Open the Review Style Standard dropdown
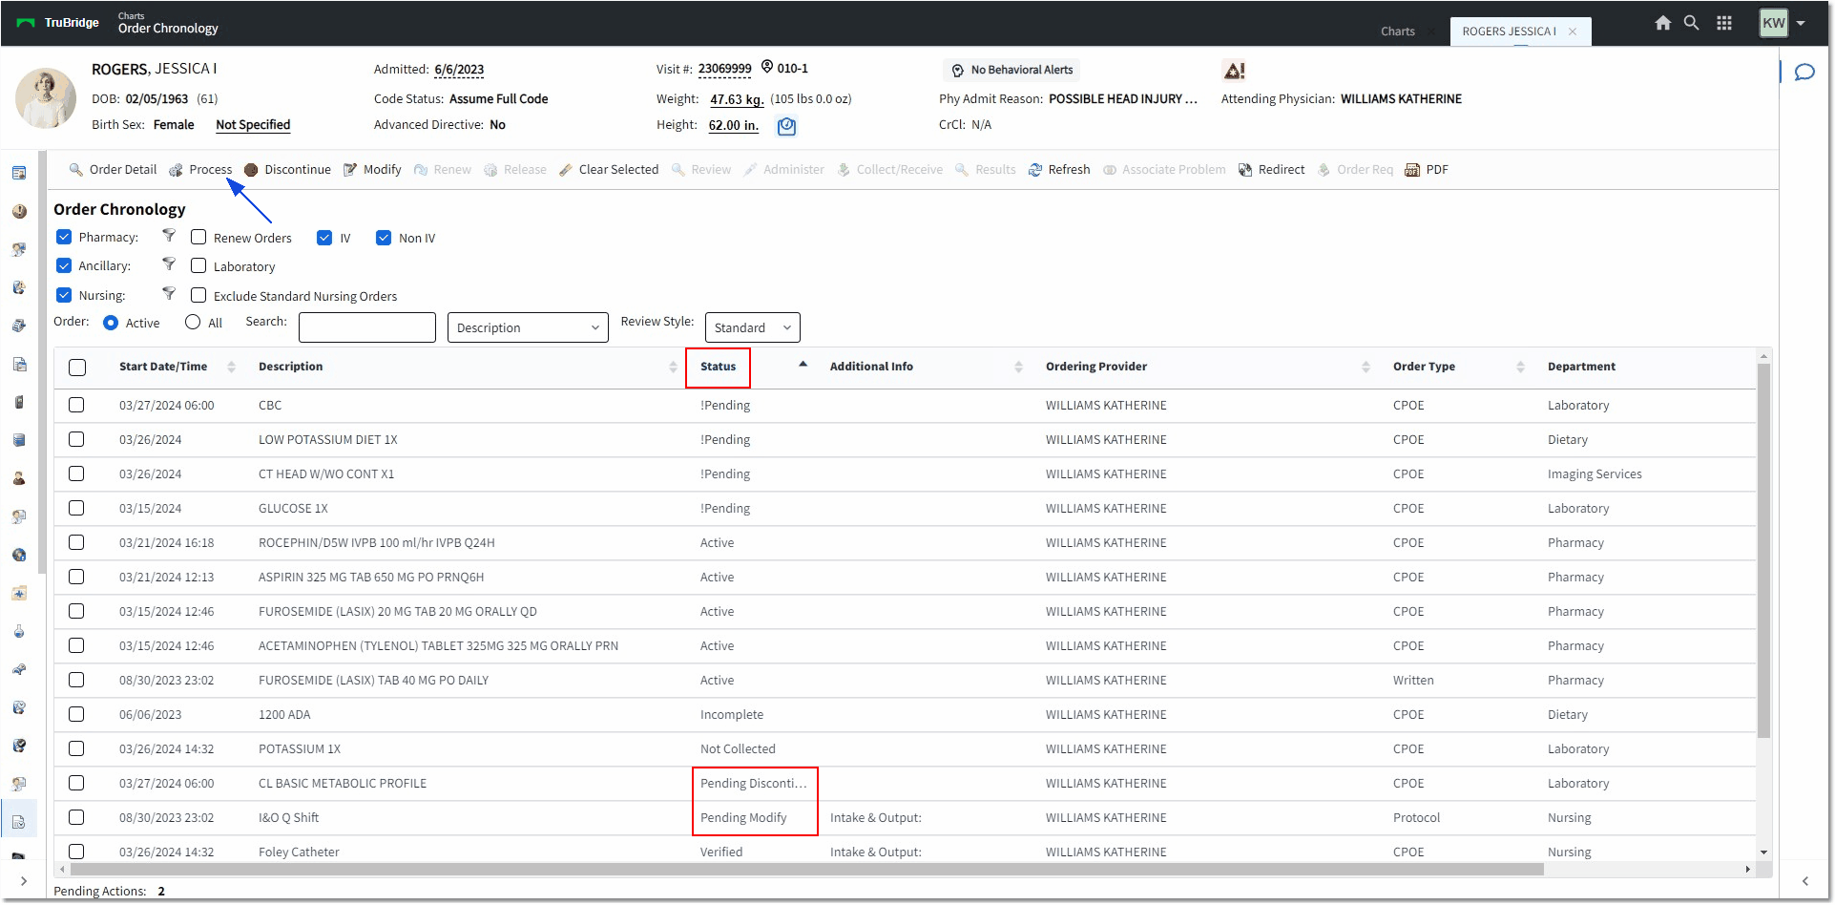Viewport: 1835px width, 905px height. (752, 327)
